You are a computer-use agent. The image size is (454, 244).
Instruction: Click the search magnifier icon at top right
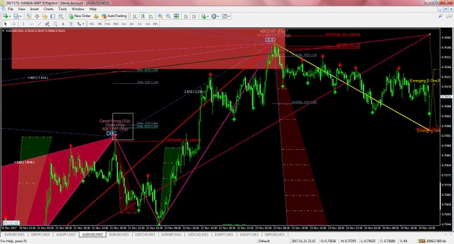440,16
